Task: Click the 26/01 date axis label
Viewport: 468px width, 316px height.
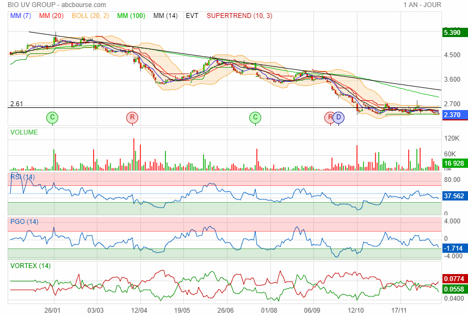Action: tap(53, 311)
